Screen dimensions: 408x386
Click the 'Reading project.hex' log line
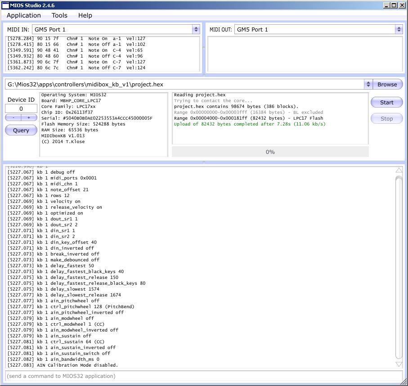point(200,95)
